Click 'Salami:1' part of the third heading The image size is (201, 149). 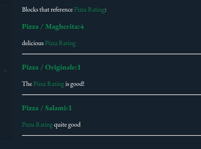coord(58,108)
